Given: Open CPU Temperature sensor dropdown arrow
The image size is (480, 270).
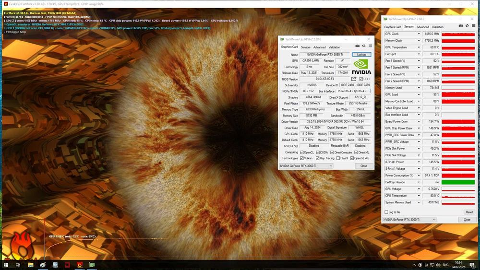Looking at the screenshot, I should click(x=419, y=195).
